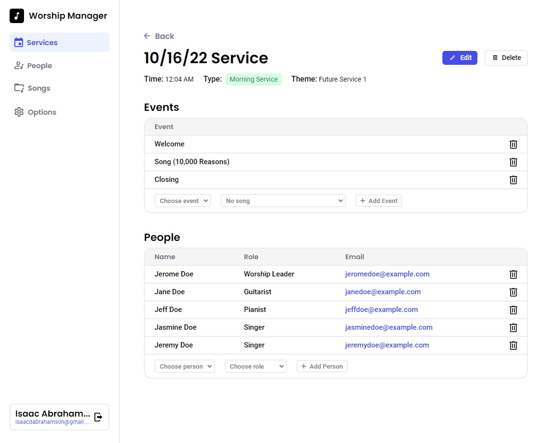Click the Edit button for the service
The height and width of the screenshot is (443, 559).
point(460,58)
